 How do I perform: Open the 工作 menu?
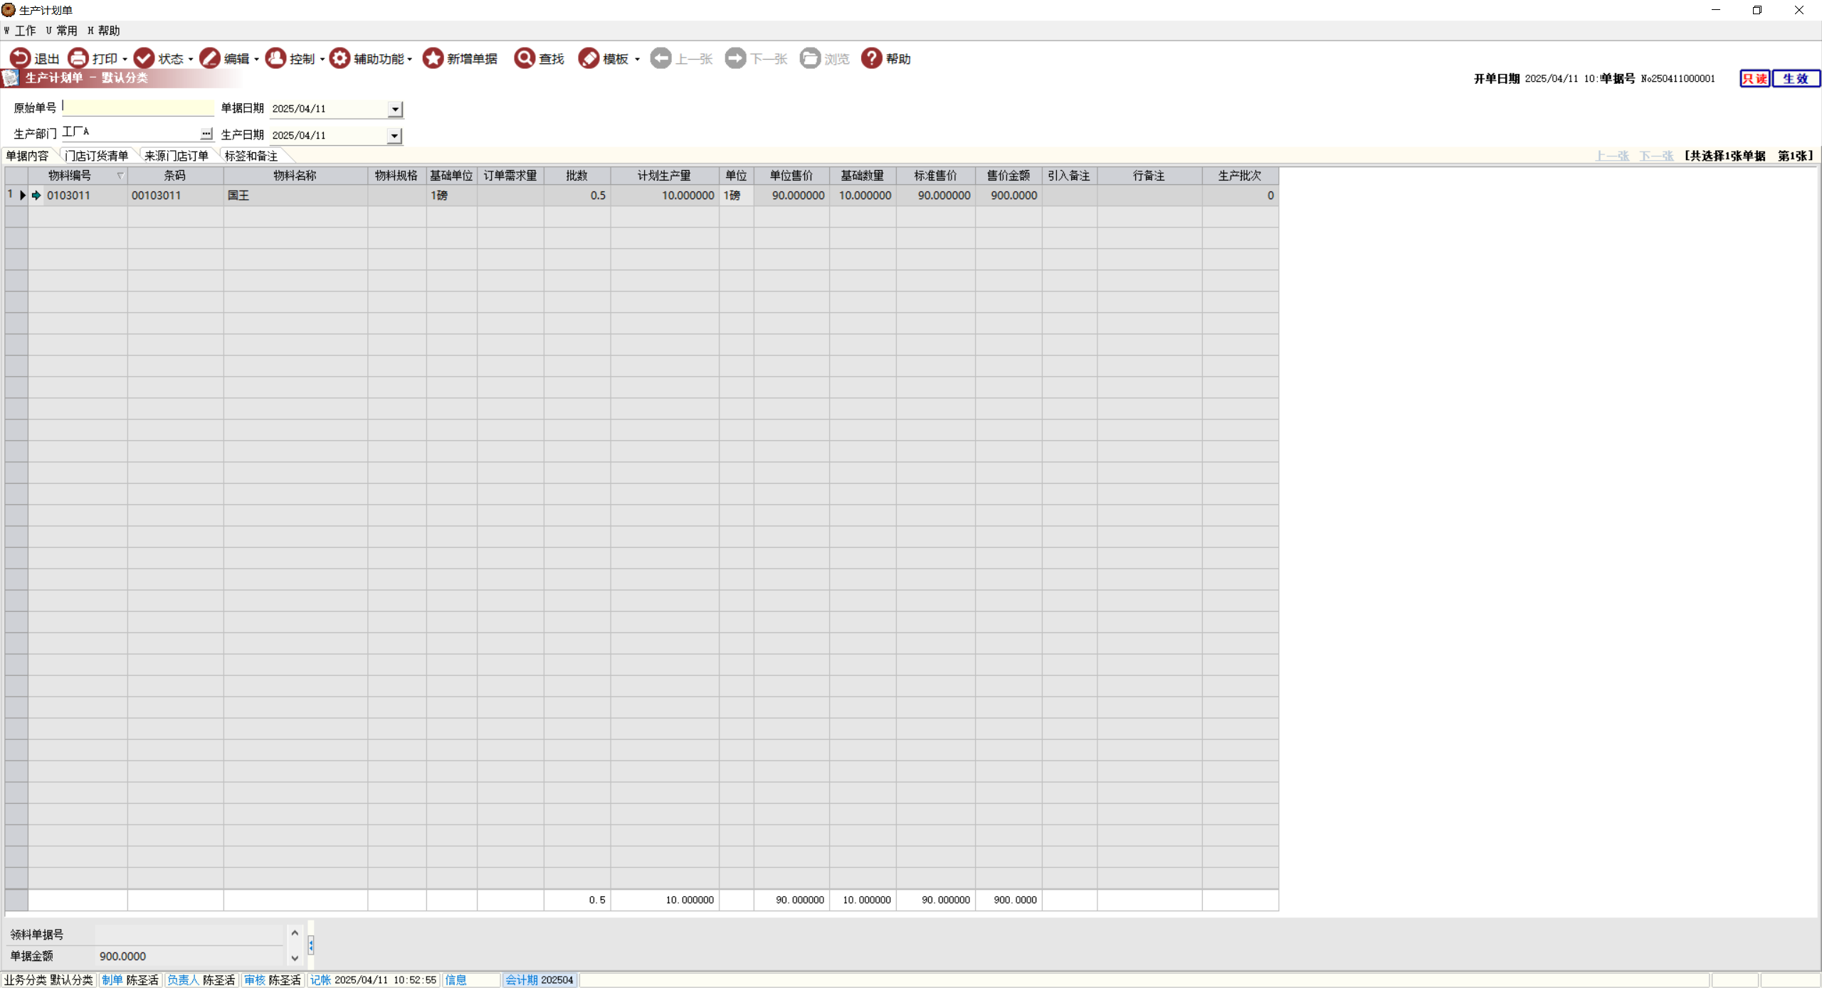point(23,31)
